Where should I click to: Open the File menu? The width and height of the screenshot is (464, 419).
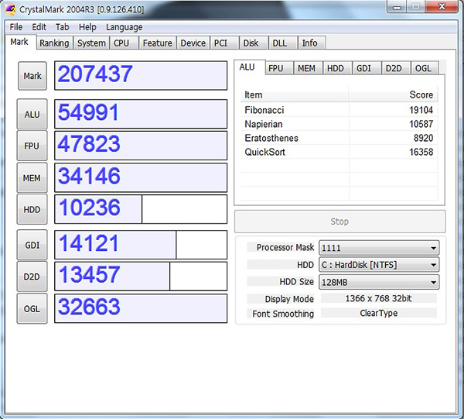coord(16,27)
